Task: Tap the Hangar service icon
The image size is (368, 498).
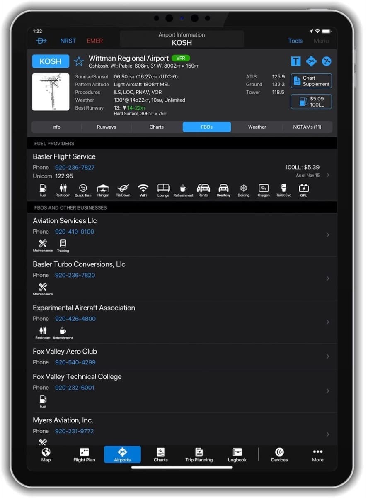Action: click(103, 190)
